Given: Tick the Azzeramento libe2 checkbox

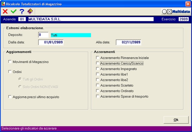Looking at the screenshot, I should click(x=97, y=80).
